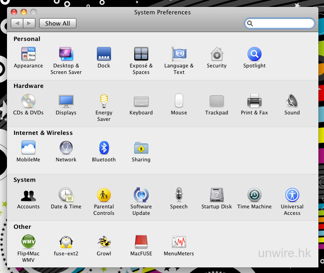Open Sound preferences
Screen dimensions: 324x273
click(x=292, y=101)
